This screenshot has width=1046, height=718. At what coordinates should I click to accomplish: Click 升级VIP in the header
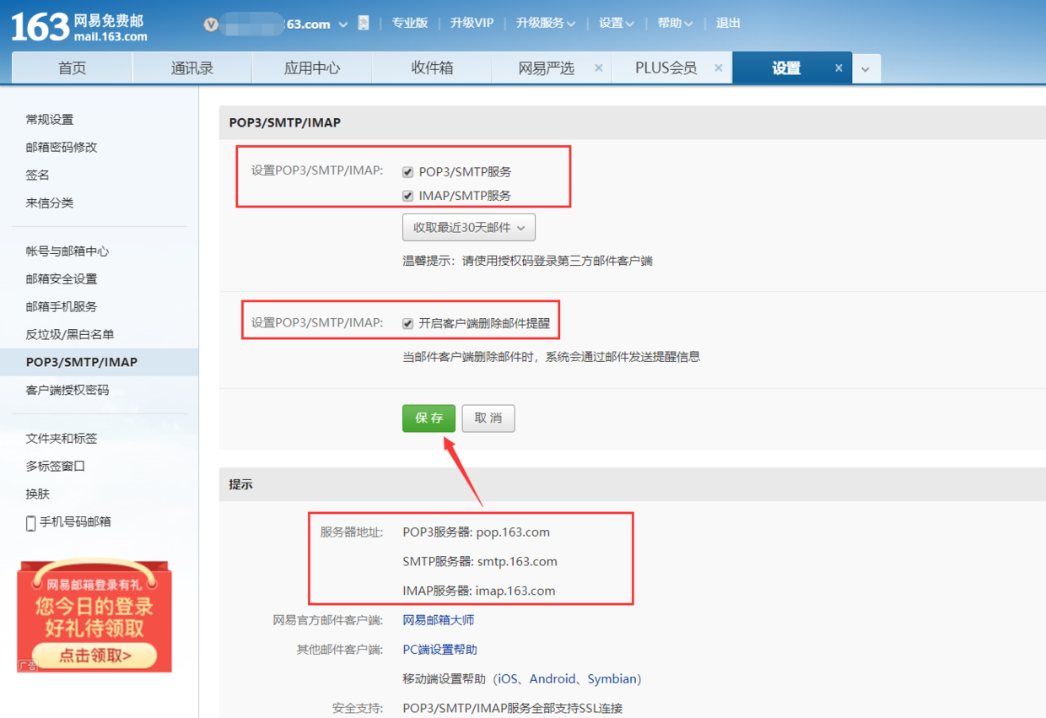point(472,24)
